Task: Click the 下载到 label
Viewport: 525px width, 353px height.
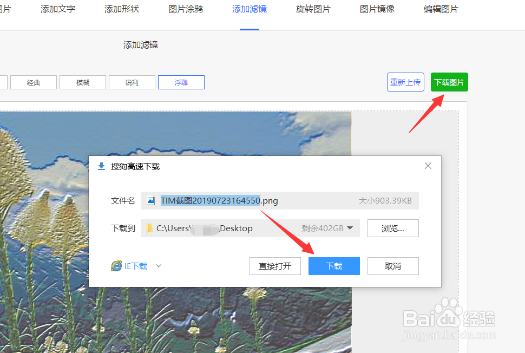Action: 123,228
